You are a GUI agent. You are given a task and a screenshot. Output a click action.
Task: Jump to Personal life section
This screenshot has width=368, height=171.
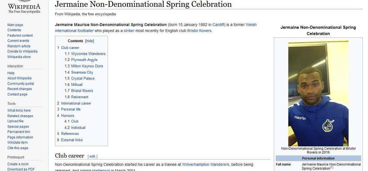point(71,109)
